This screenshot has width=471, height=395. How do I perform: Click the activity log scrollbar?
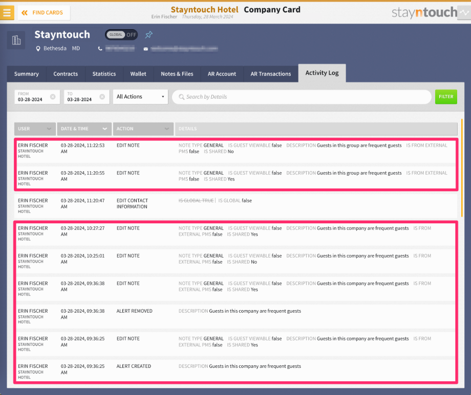(462, 168)
